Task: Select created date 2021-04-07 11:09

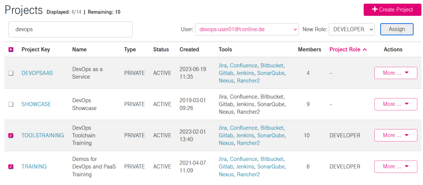Action: [x=193, y=166]
